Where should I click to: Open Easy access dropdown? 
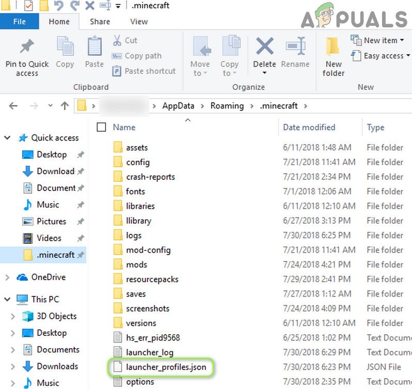coord(380,56)
